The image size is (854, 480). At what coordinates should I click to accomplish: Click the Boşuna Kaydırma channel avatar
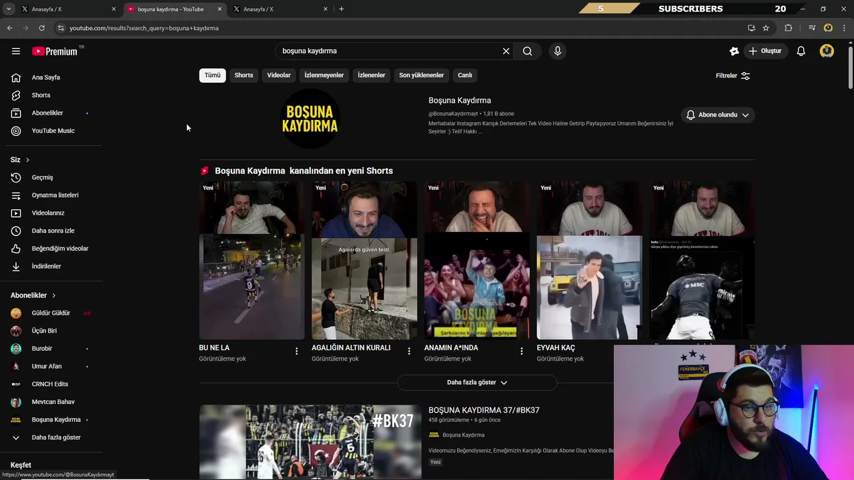(x=310, y=119)
